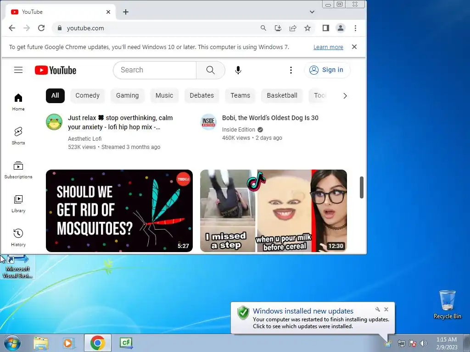This screenshot has width=470, height=352.
Task: Open Subscriptions in sidebar
Action: (x=18, y=170)
